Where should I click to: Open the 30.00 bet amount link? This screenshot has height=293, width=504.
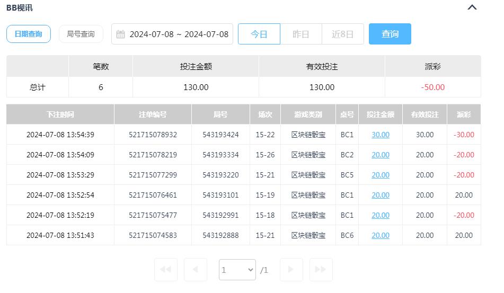point(381,135)
